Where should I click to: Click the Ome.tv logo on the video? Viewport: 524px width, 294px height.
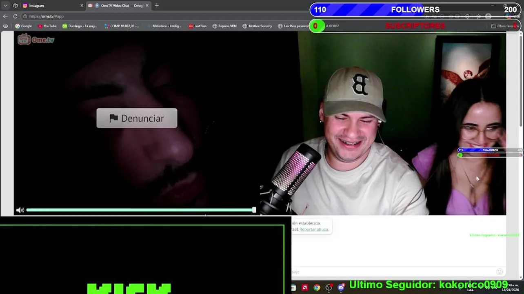point(36,39)
